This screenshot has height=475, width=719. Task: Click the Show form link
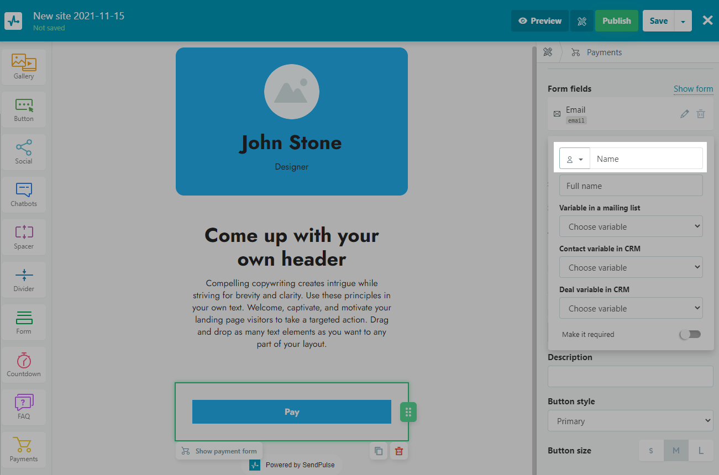693,89
